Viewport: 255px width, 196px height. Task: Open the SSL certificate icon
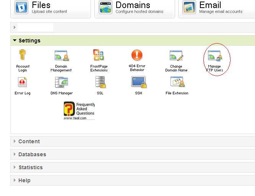tap(100, 83)
